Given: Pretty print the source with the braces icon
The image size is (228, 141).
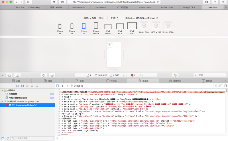Looking at the screenshot, I should [x=216, y=86].
